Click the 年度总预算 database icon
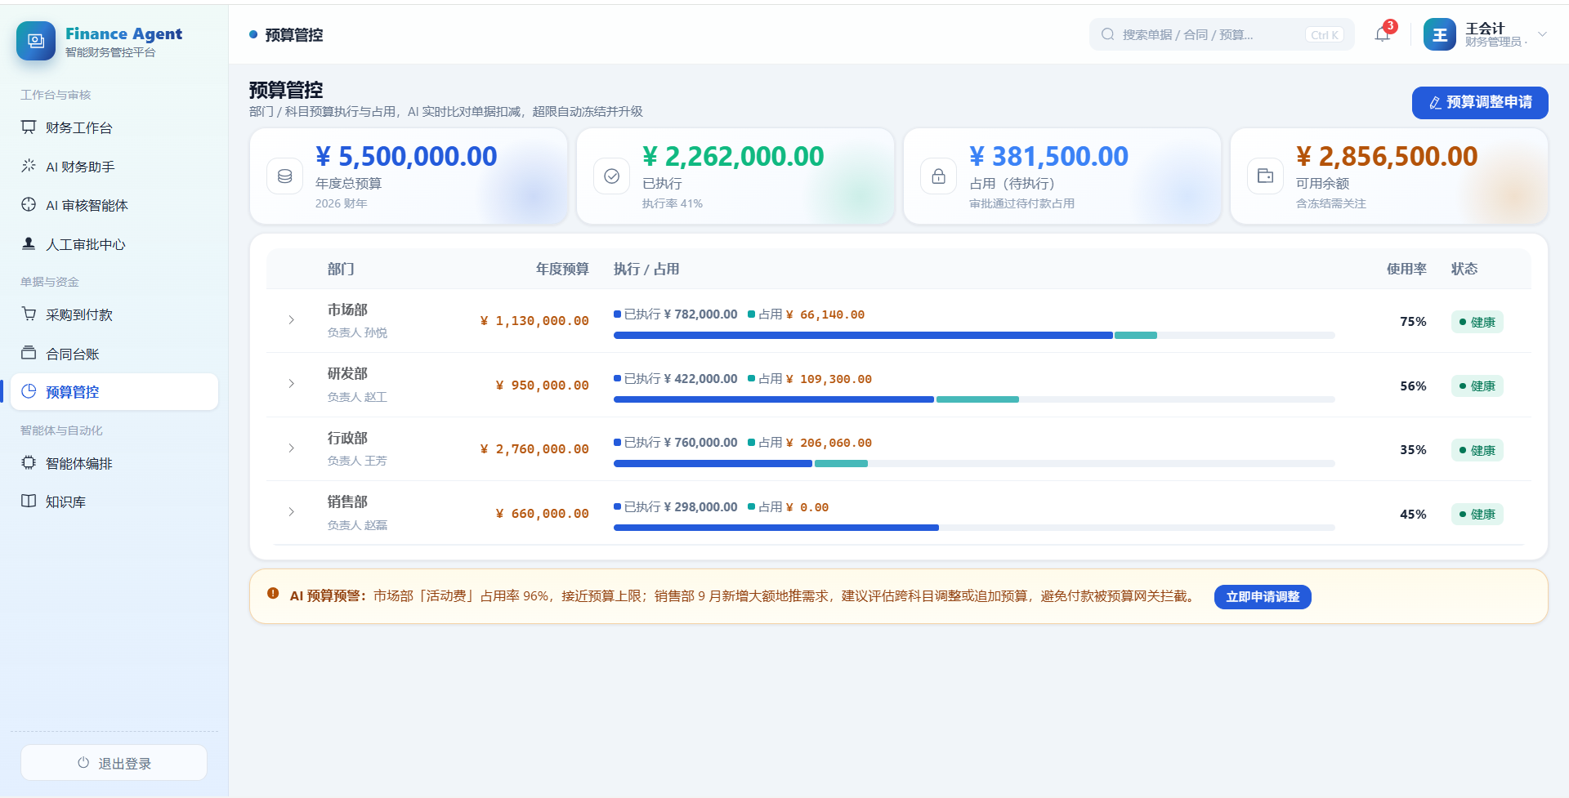The height and width of the screenshot is (798, 1569). point(285,176)
